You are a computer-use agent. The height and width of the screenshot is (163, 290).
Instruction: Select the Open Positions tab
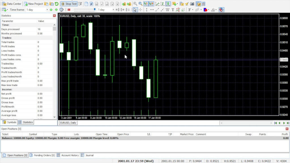click(x=15, y=155)
